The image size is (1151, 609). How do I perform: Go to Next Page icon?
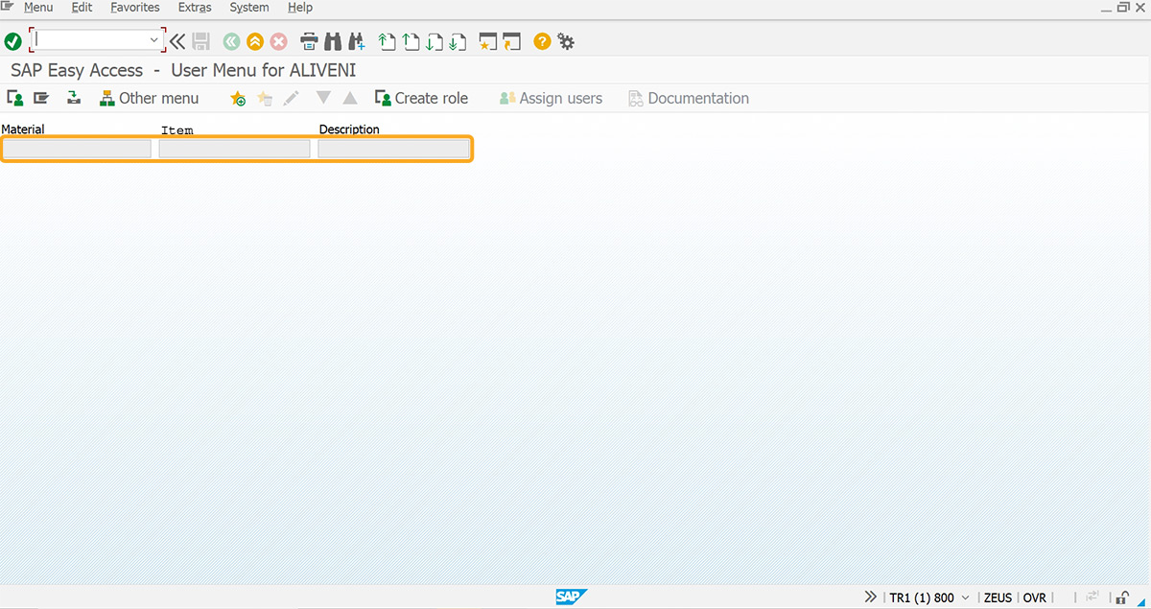tap(435, 41)
